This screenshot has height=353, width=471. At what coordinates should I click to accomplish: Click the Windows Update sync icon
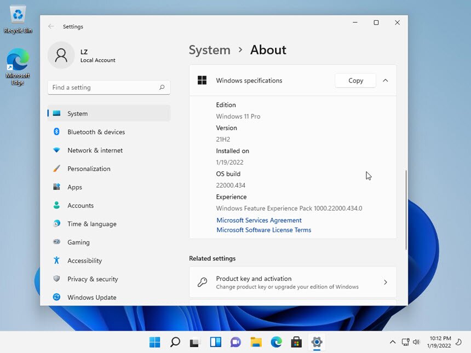point(56,297)
